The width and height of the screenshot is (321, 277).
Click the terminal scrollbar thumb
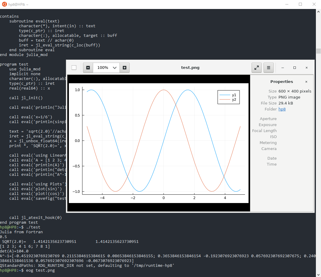pos(318,51)
